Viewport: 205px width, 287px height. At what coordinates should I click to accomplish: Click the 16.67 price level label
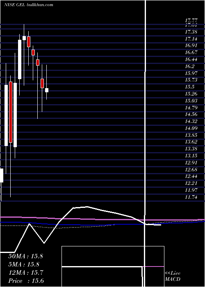tap(191, 52)
